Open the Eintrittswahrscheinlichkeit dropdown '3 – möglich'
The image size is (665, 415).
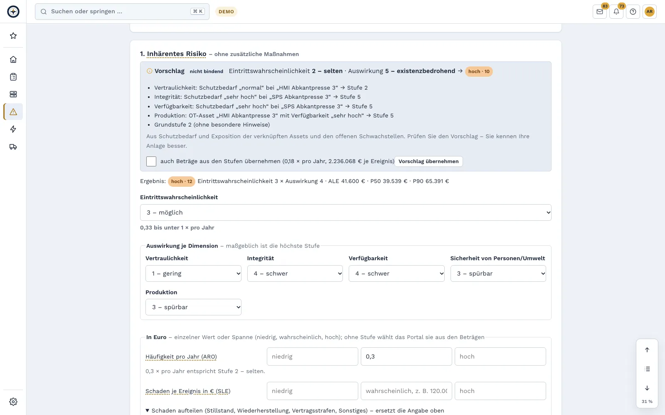tap(346, 212)
